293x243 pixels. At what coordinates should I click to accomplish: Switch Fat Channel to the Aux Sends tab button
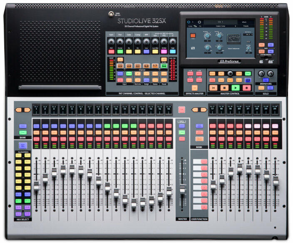(x=155, y=66)
